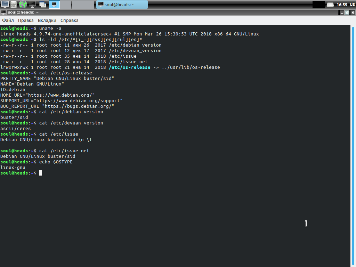Switch to the second workspace in pager
The height and width of the screenshot is (267, 356).
click(66, 5)
